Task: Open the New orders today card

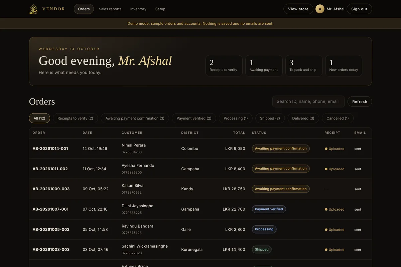Action: 344,66
